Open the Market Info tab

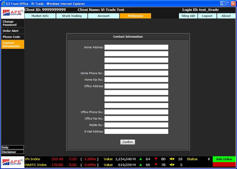click(40, 16)
